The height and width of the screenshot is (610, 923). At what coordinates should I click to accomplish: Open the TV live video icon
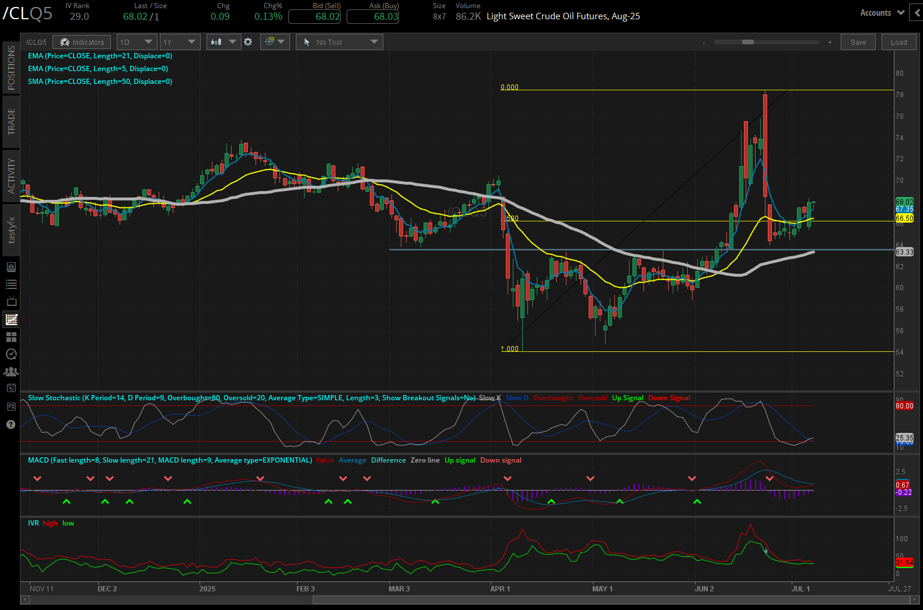tap(11, 301)
